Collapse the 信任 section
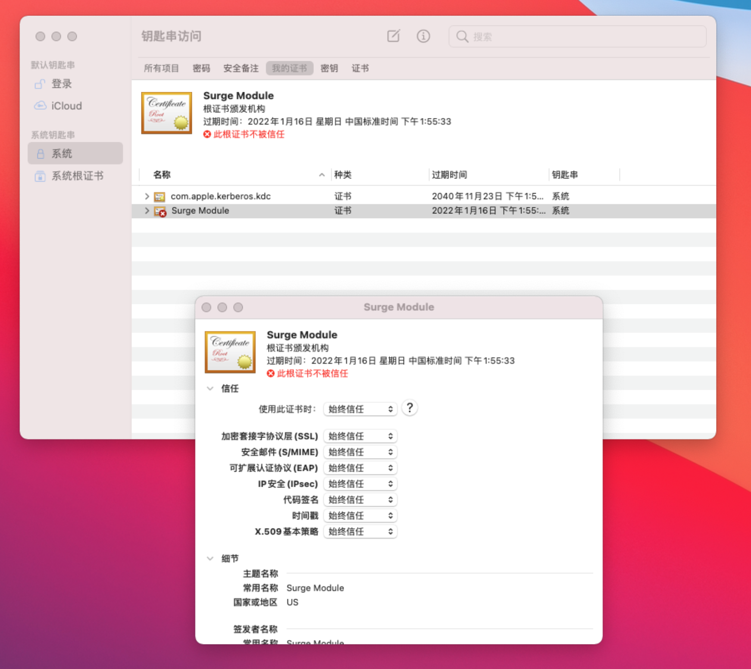 tap(210, 389)
